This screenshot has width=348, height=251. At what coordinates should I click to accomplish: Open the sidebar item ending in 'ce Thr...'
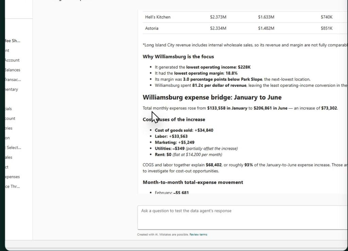coord(13,187)
